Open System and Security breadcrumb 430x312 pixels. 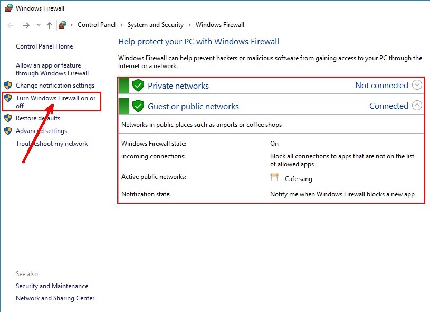(x=156, y=25)
